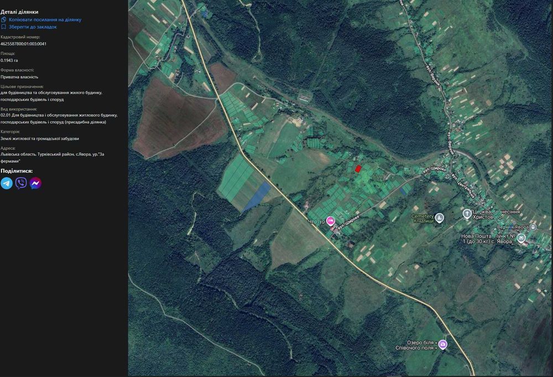Open the Cemetery Кладовище map marker
This screenshot has width=553, height=377.
tap(439, 218)
